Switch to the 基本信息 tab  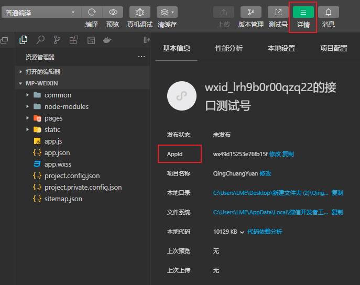point(177,48)
